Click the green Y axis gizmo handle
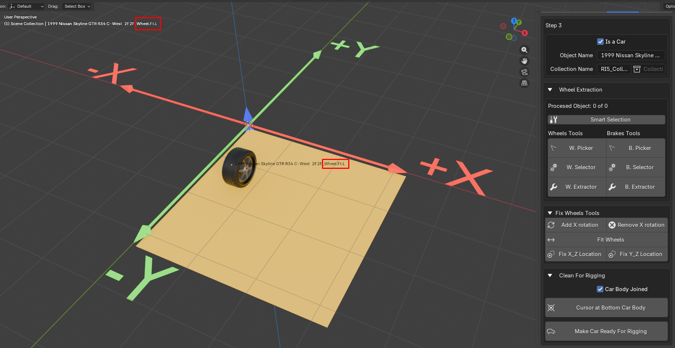 click(x=519, y=23)
